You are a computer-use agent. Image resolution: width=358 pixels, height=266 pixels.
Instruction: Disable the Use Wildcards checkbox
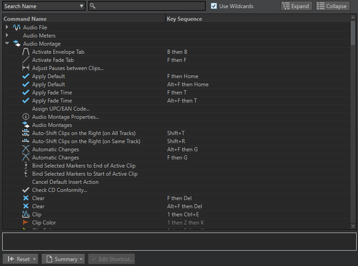tap(214, 6)
